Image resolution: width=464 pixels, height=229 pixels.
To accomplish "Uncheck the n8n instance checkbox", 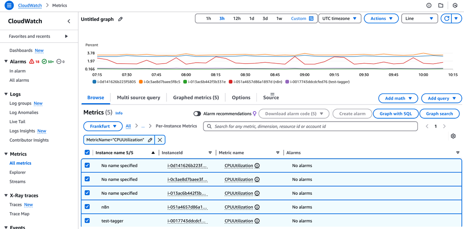I will 87,207.
